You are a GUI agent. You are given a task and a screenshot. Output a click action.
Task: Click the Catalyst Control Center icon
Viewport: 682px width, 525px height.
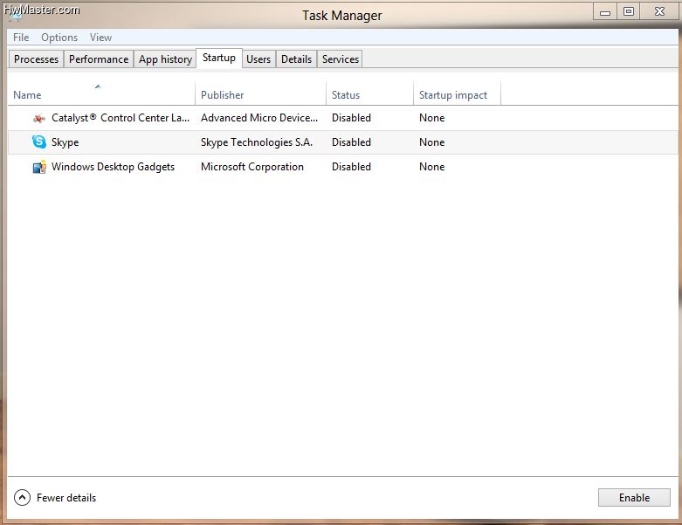(x=39, y=118)
